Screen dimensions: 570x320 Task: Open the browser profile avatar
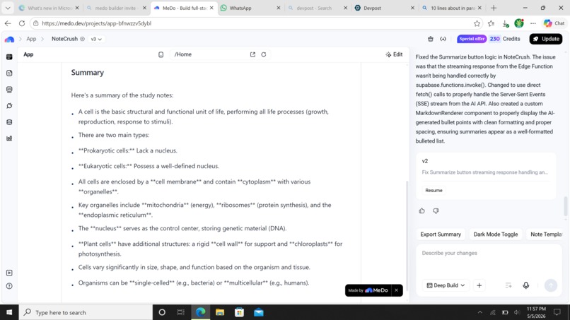click(x=519, y=23)
